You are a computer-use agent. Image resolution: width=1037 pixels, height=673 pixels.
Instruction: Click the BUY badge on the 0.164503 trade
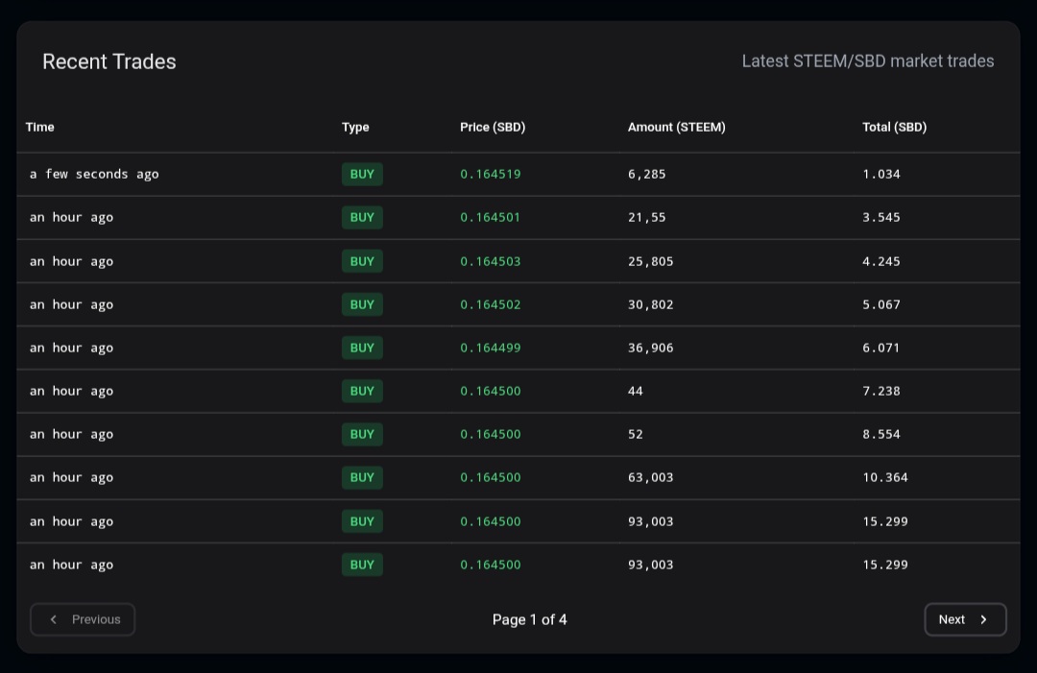tap(362, 261)
